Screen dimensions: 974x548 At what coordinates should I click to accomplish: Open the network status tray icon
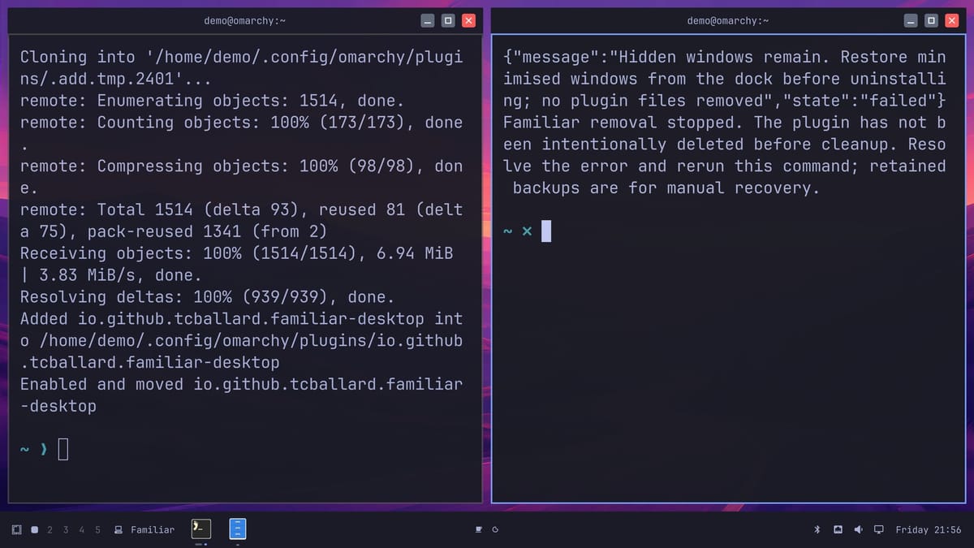pyautogui.click(x=838, y=529)
